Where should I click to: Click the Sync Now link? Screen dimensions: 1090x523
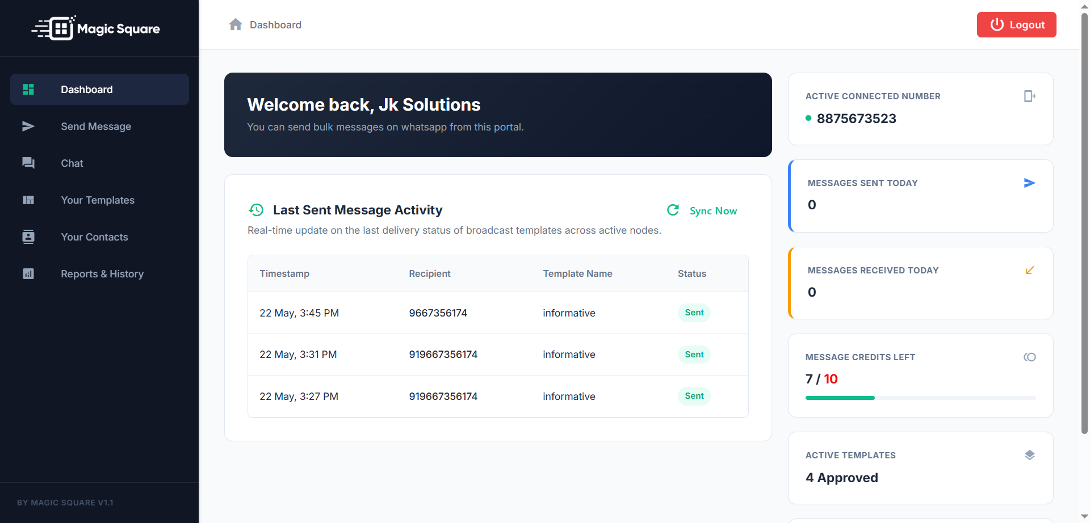click(x=713, y=210)
